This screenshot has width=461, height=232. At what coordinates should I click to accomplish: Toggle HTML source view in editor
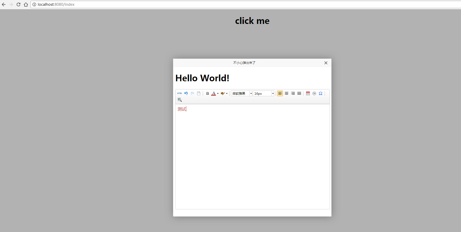pyautogui.click(x=180, y=93)
